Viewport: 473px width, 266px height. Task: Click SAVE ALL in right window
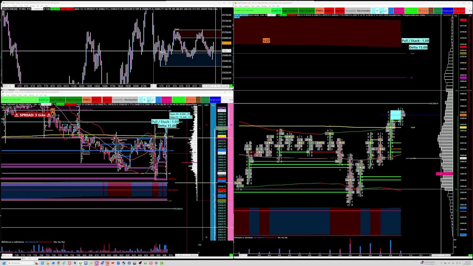click(329, 11)
